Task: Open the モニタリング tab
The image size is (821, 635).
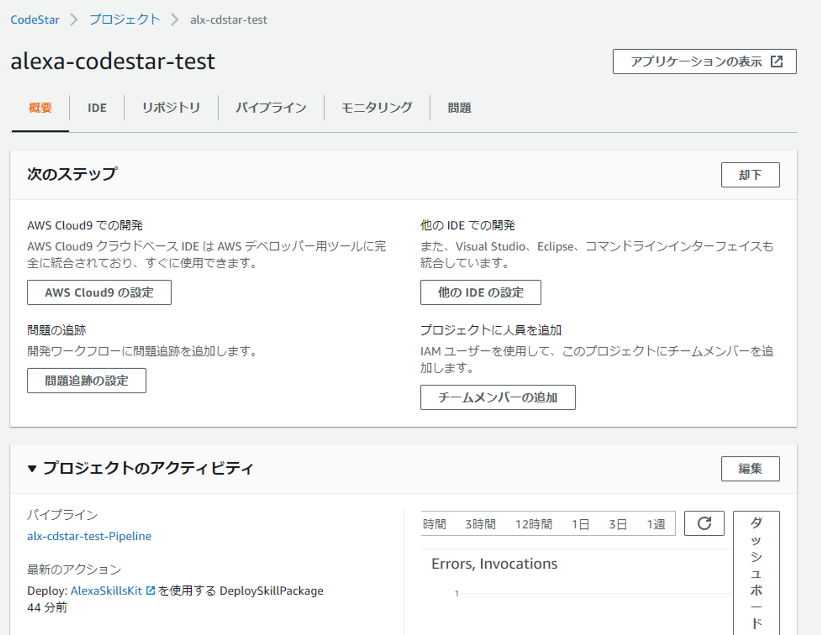Action: (x=377, y=108)
